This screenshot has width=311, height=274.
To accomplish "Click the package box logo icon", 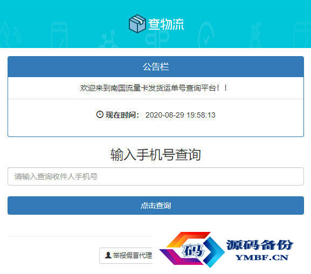I will point(137,24).
